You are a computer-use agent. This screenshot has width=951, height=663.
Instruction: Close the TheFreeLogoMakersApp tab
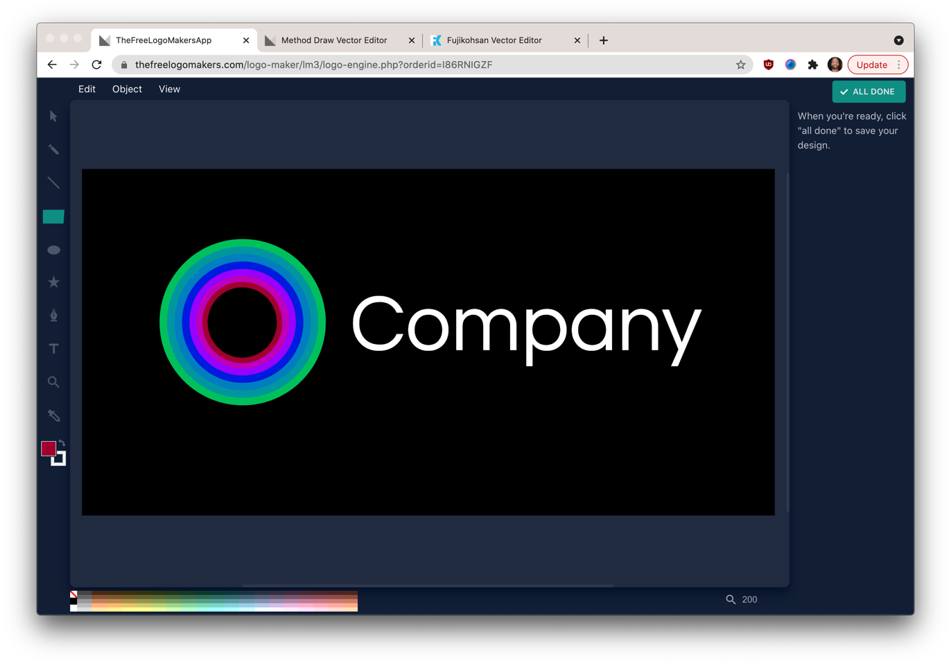pos(246,40)
